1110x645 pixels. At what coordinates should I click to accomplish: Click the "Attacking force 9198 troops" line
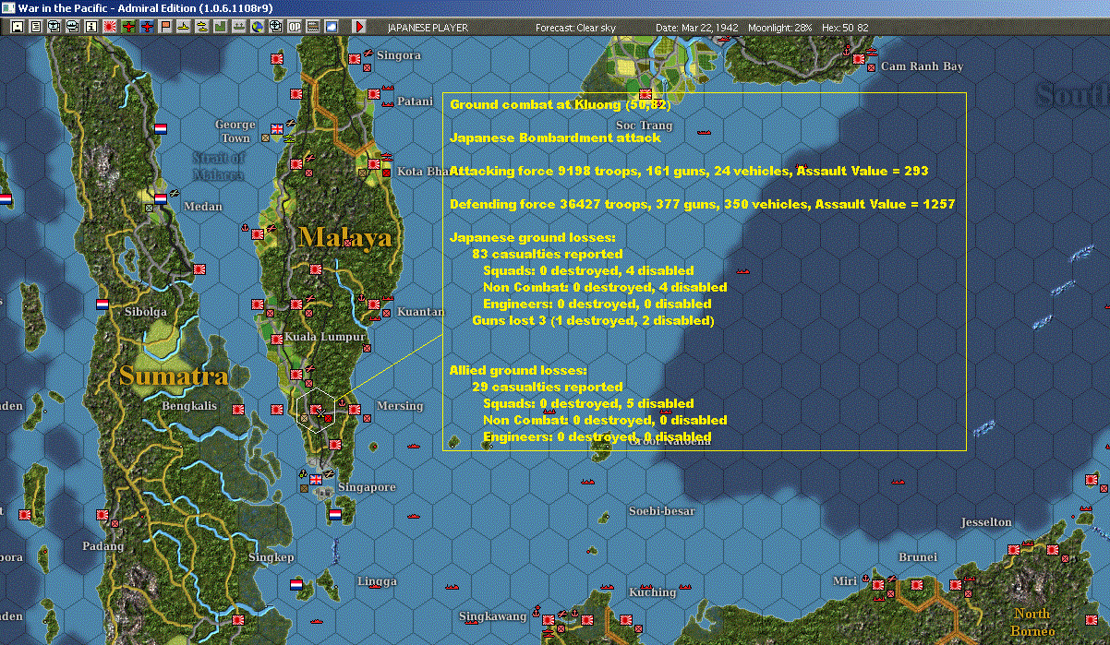[689, 171]
